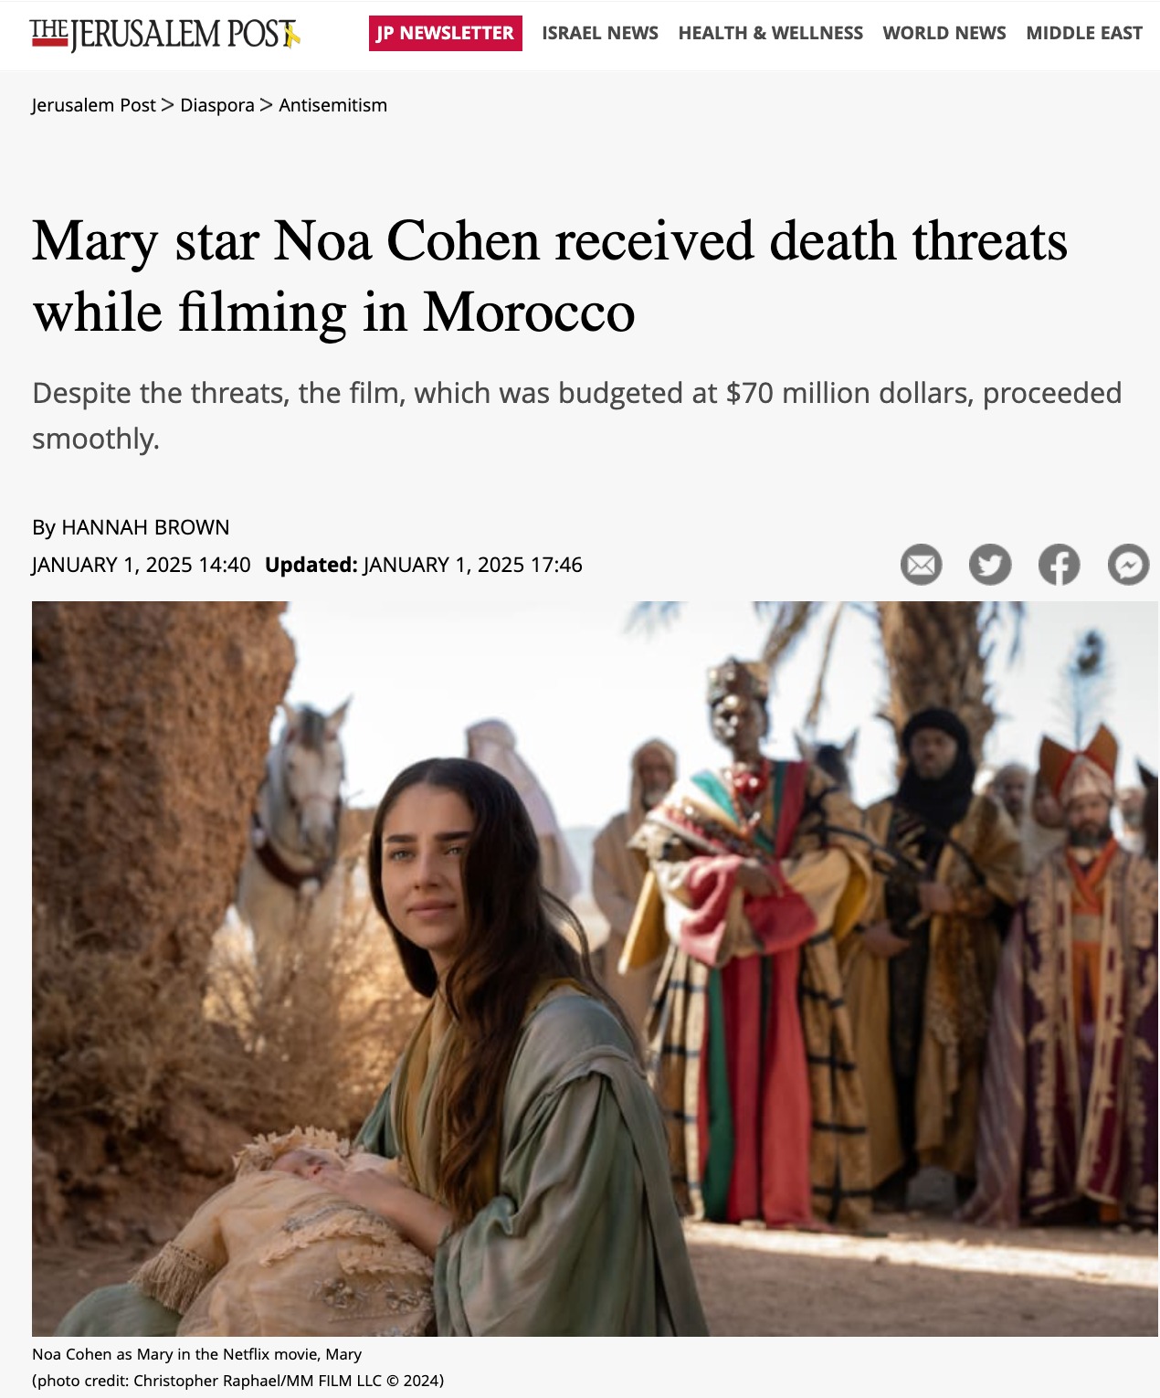Open Antisemitism breadcrumb category
The height and width of the screenshot is (1398, 1160).
pos(333,105)
